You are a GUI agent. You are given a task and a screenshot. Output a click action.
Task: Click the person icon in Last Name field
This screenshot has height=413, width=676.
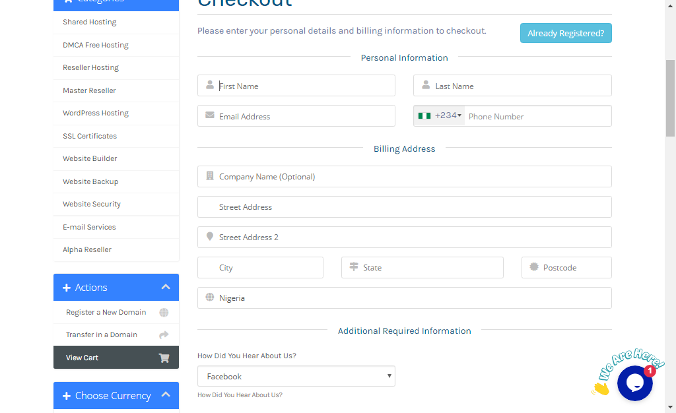point(426,85)
